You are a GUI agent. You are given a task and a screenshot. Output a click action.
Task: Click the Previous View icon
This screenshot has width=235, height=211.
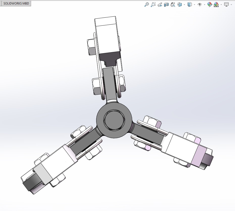pos(160,5)
